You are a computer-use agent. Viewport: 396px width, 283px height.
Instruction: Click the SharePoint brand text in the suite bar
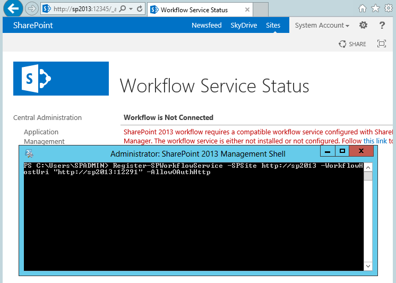[33, 25]
